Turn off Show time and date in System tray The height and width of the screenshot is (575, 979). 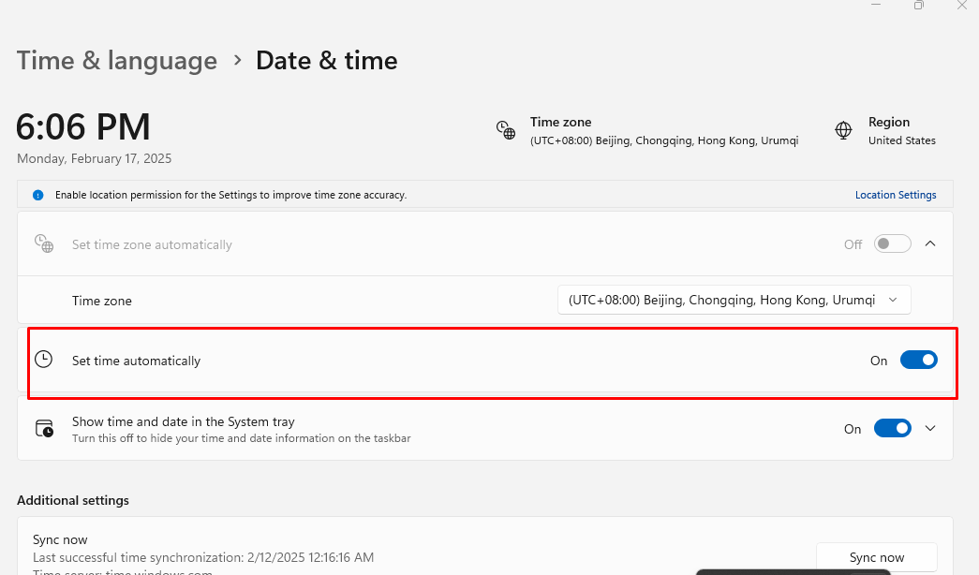click(x=892, y=428)
